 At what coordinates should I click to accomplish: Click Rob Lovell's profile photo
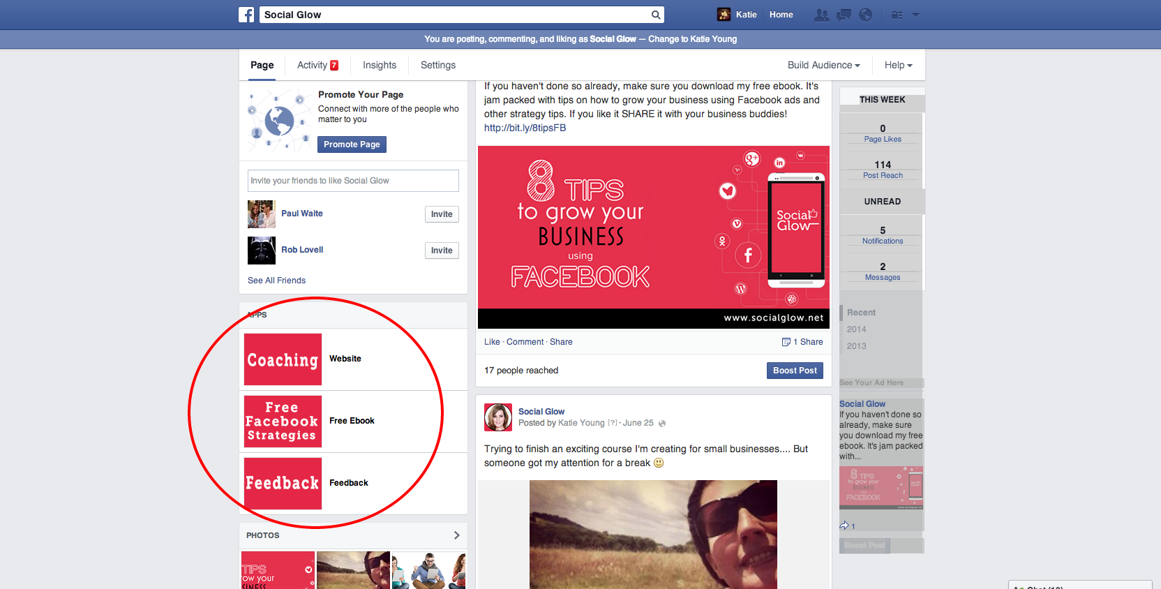pos(262,251)
